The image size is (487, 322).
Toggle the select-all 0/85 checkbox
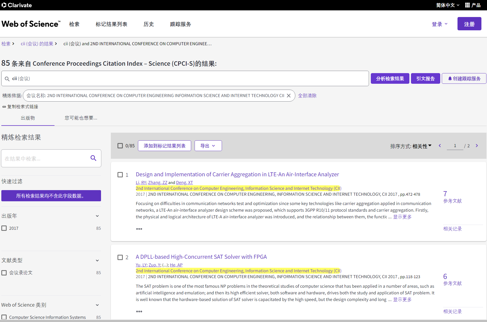[x=120, y=146]
